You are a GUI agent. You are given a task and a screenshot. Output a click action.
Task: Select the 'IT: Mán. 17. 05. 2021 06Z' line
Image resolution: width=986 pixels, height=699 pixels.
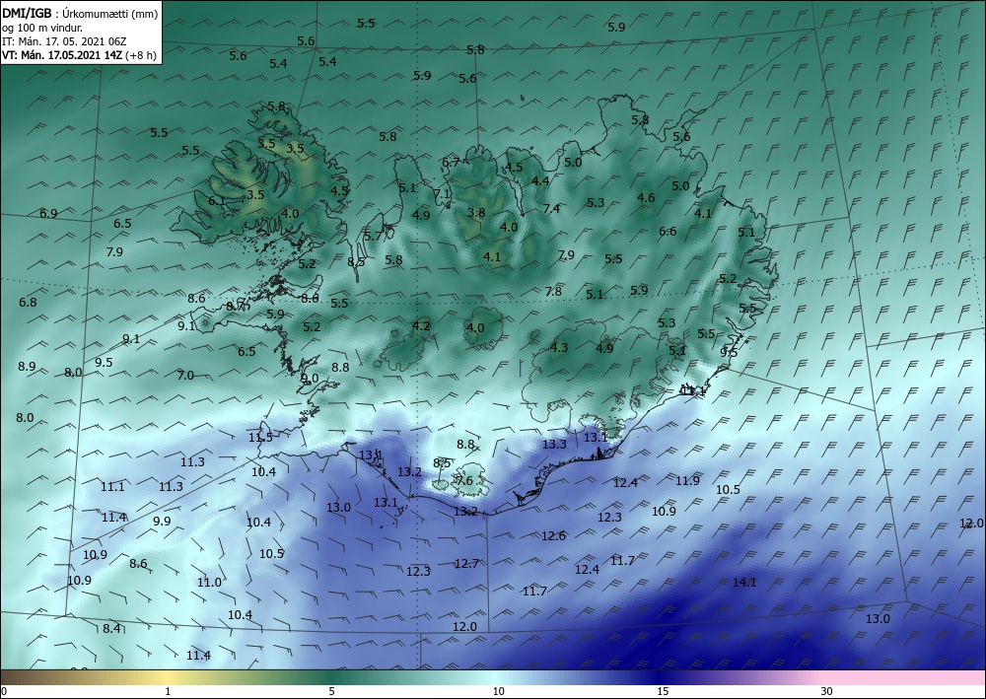pos(64,41)
